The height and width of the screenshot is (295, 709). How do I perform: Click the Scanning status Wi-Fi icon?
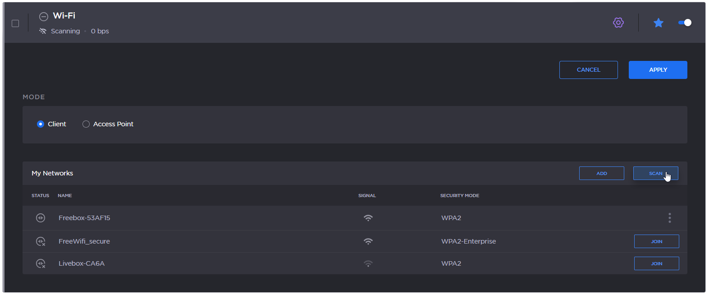(43, 31)
